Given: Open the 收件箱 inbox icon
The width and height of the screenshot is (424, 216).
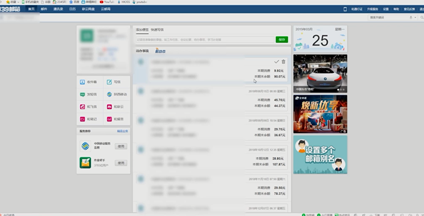Looking at the screenshot, I should [82, 82].
